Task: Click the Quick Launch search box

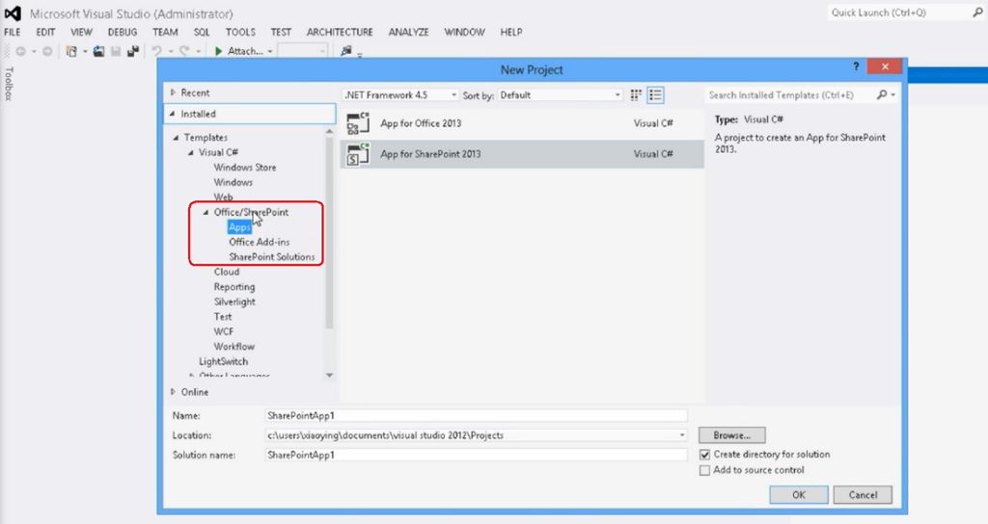Action: pos(900,13)
